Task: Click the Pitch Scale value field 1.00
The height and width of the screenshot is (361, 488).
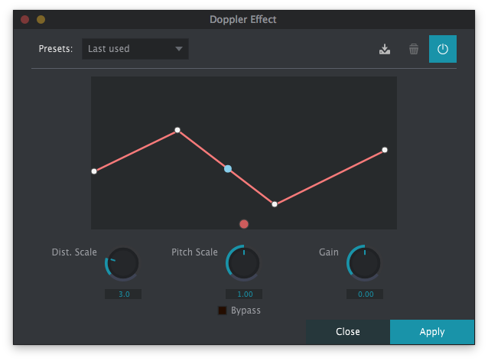Action: 244,294
